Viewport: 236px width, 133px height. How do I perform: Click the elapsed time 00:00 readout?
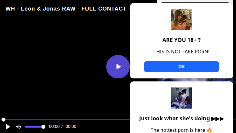click(x=54, y=127)
